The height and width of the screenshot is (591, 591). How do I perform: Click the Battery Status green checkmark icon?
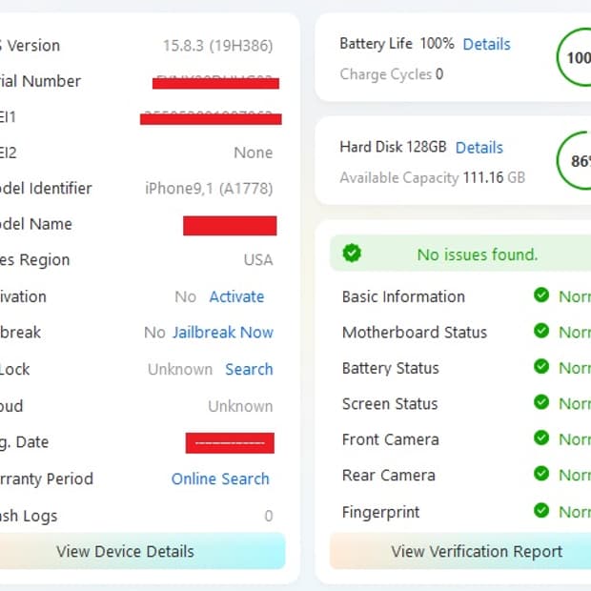(541, 366)
